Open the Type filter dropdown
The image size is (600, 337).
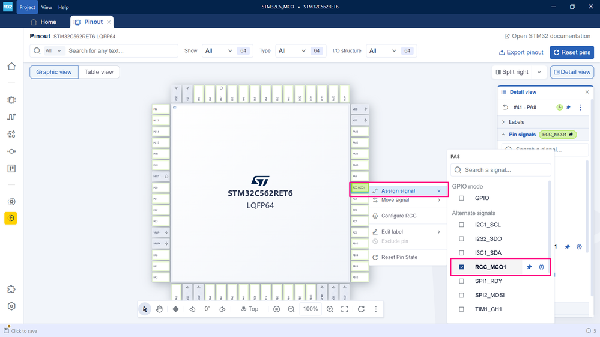coord(301,51)
